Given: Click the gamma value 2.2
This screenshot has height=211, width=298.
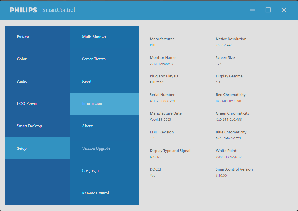Looking at the screenshot, I should [x=218, y=82].
